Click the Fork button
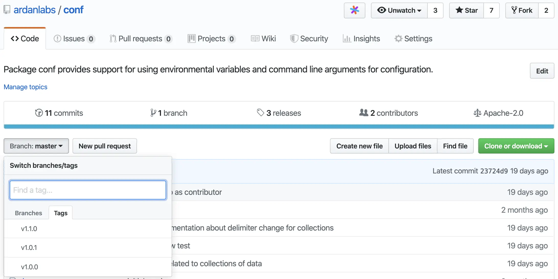Screen dimensions: 558x279 [522, 10]
